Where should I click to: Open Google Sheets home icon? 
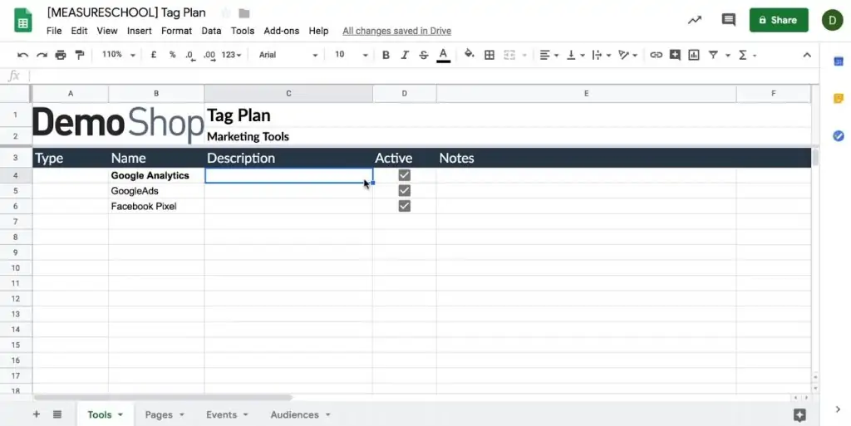coord(23,21)
